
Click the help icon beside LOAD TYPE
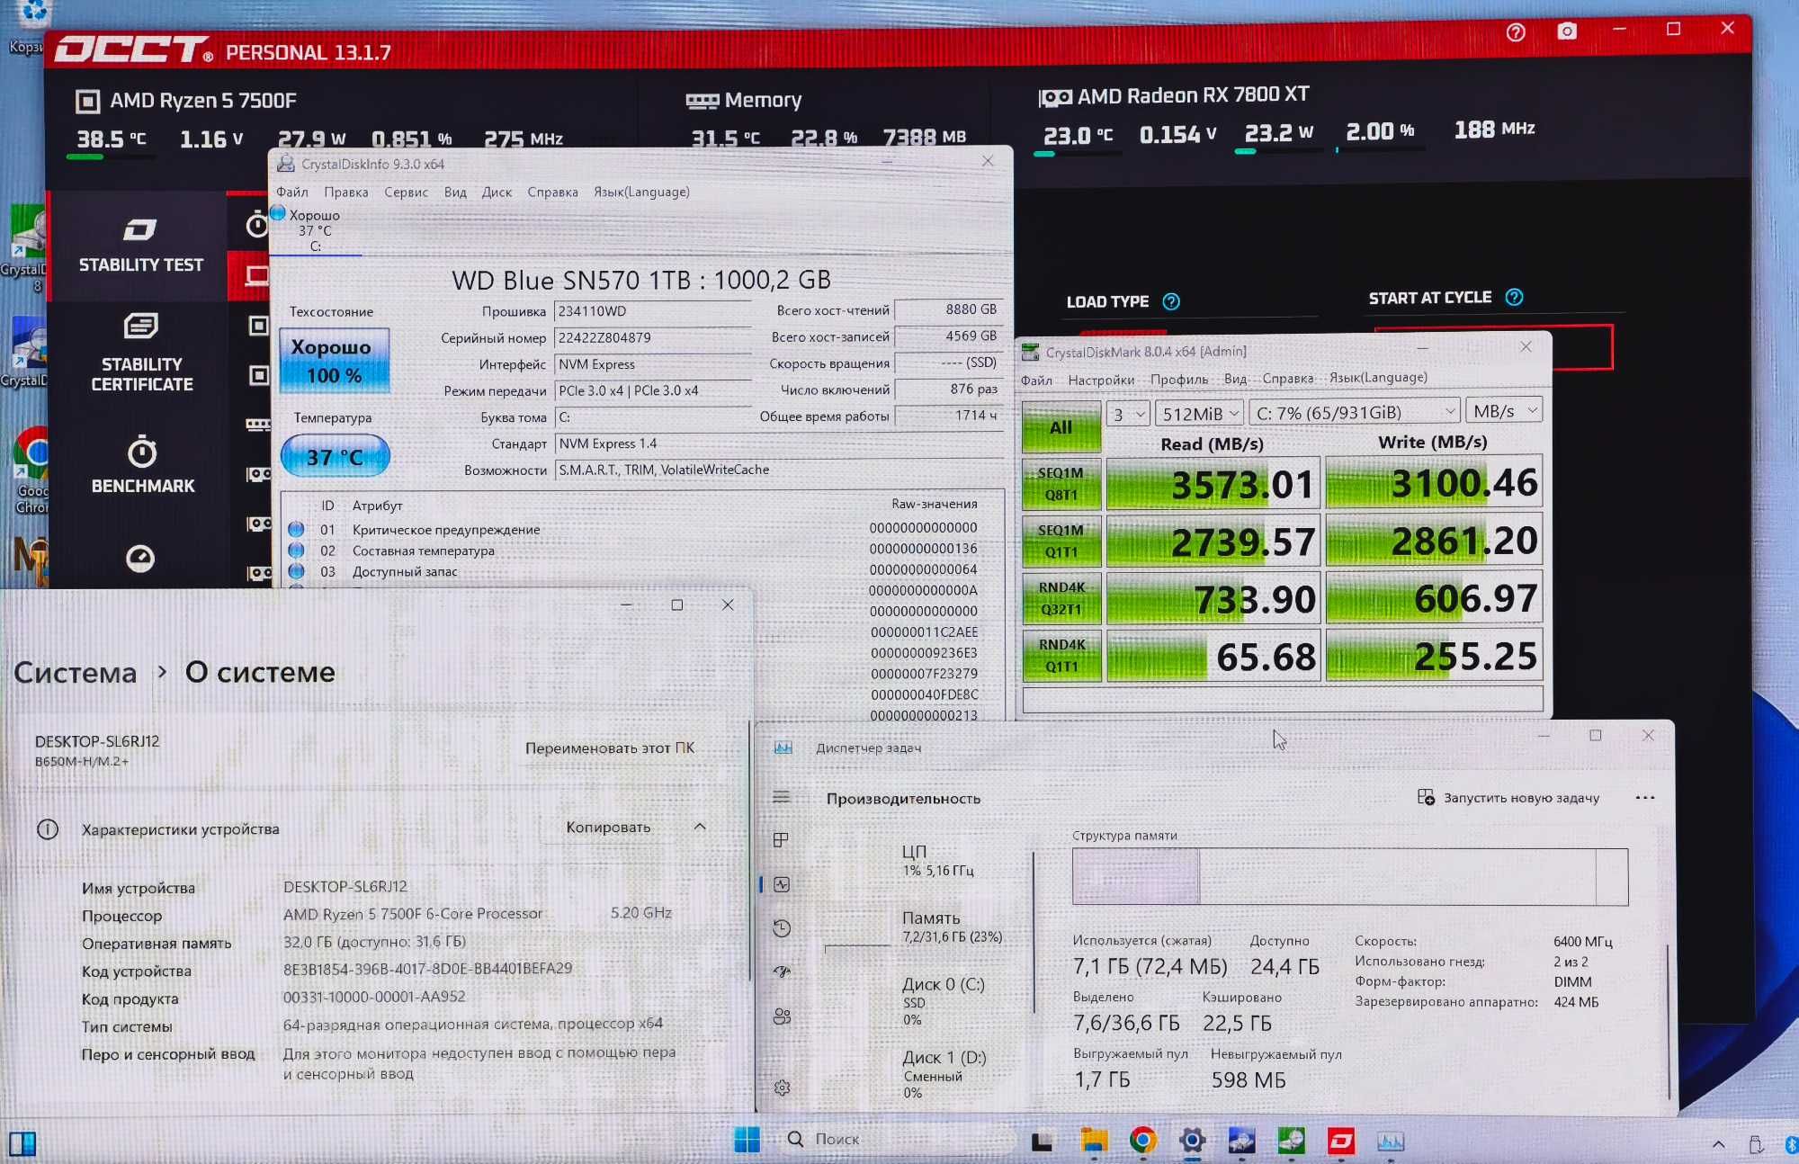[1171, 301]
